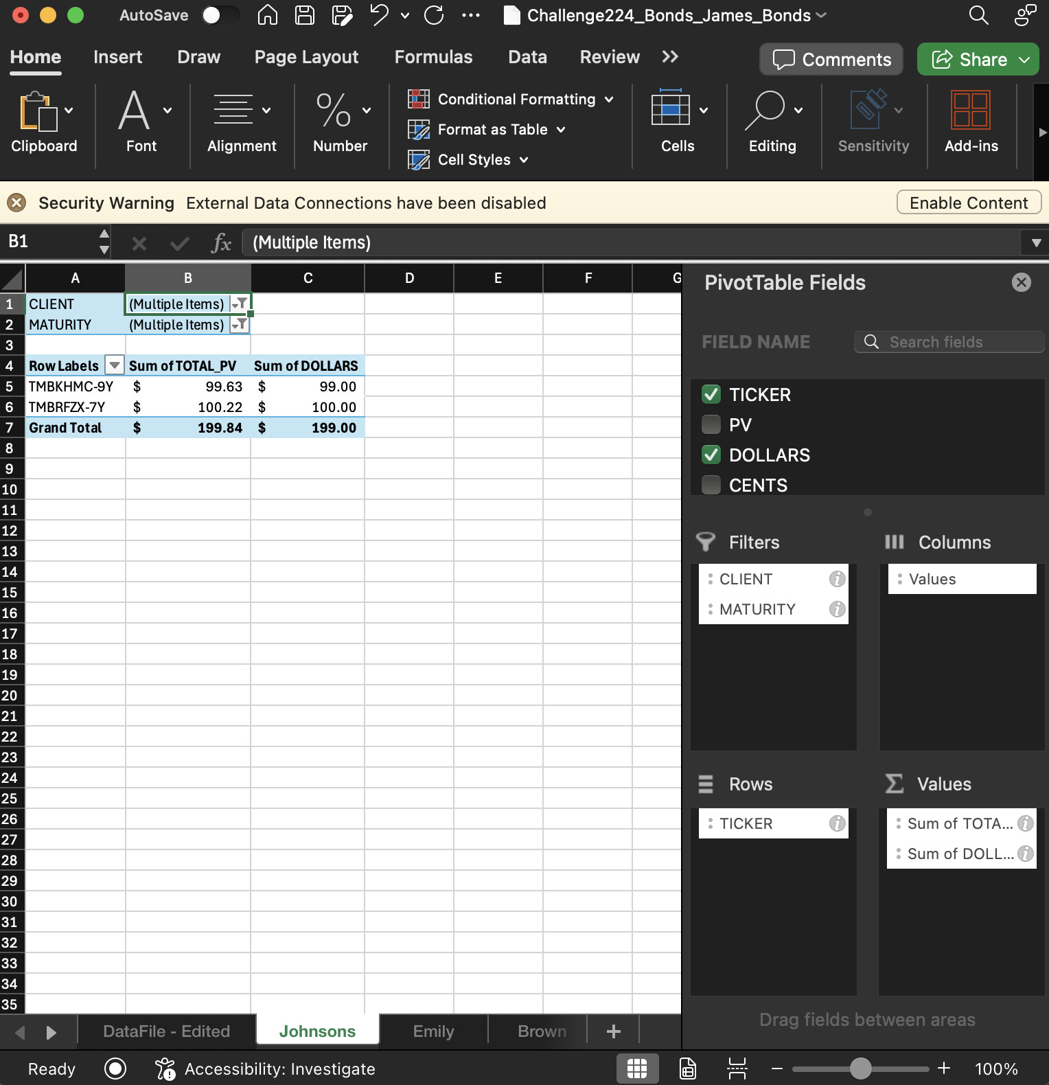
Task: Switch to Page Layout view
Action: pos(688,1069)
